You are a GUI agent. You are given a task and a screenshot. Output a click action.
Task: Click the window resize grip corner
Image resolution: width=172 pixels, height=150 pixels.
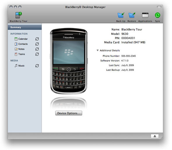tap(162, 138)
